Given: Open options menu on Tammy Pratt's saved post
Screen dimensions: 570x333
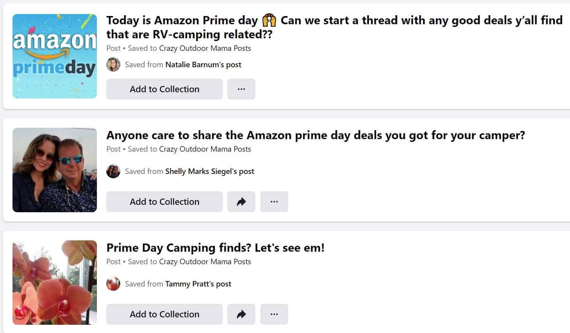Looking at the screenshot, I should coord(274,314).
